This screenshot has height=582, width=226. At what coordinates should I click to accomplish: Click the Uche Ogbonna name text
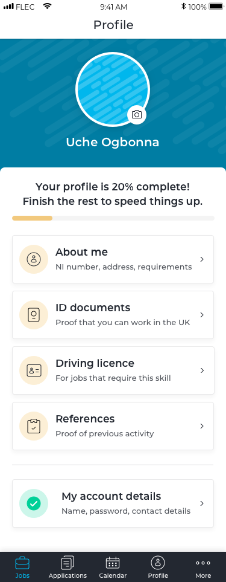(x=113, y=142)
